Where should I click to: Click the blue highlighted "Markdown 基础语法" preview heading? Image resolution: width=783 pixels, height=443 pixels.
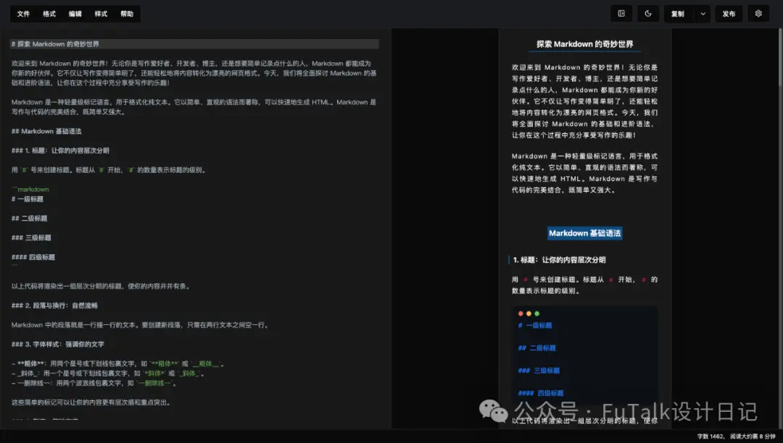tap(585, 233)
